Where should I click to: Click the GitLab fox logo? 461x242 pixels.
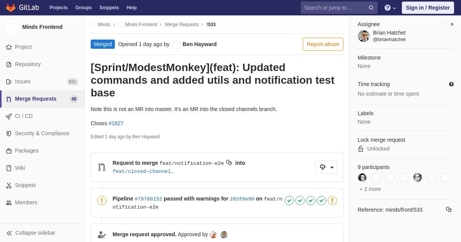(x=11, y=8)
